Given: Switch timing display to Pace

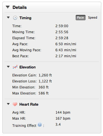Looking at the screenshot, I should [x=80, y=17].
